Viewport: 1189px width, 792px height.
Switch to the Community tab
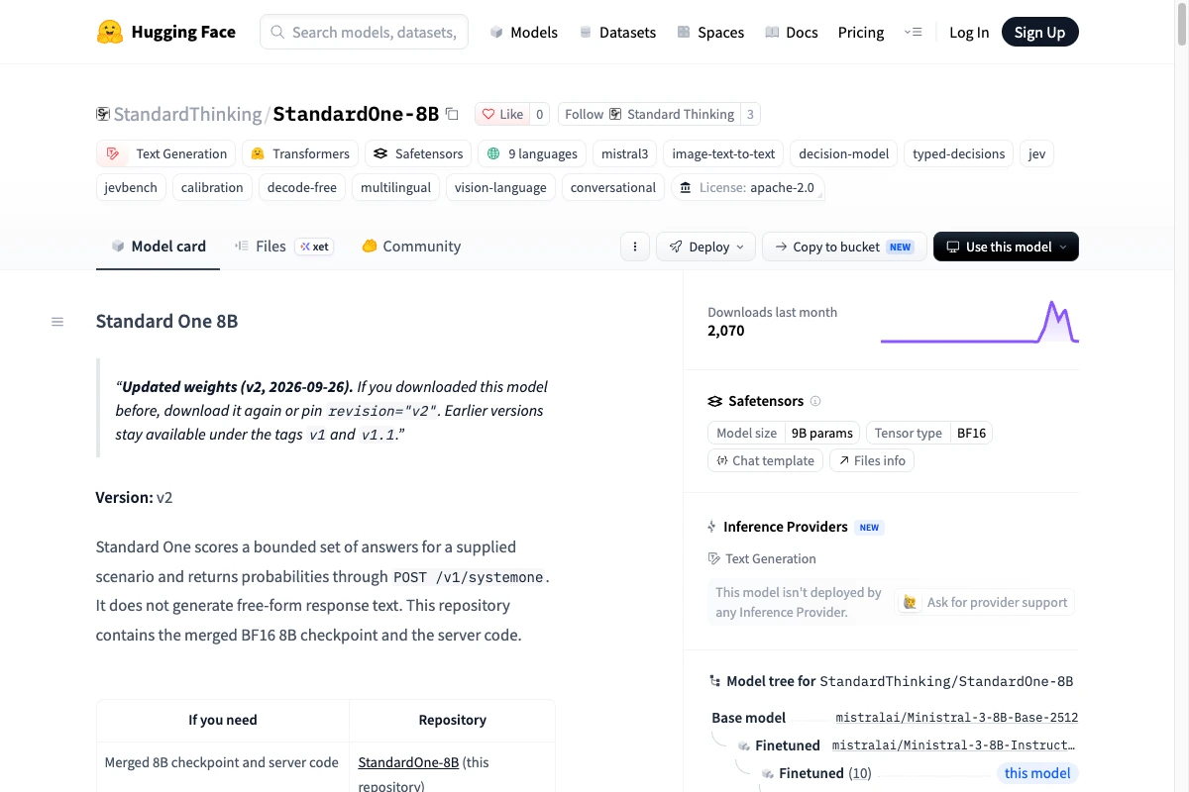click(410, 247)
